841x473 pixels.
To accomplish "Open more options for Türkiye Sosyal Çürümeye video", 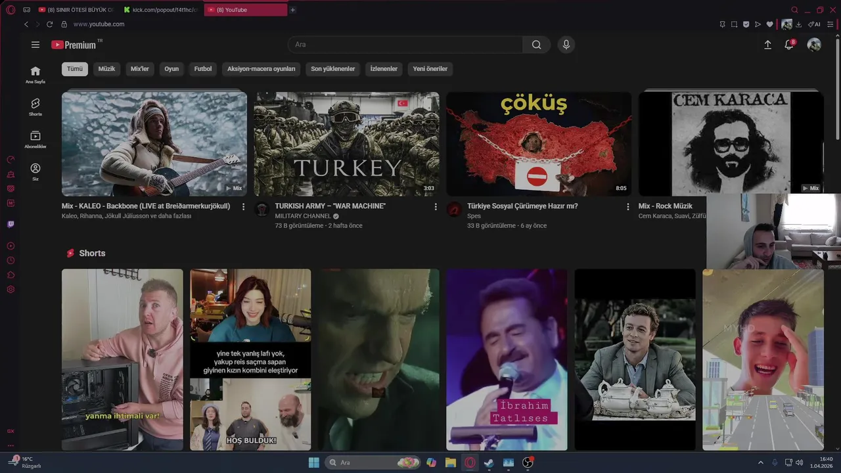I will 627,207.
